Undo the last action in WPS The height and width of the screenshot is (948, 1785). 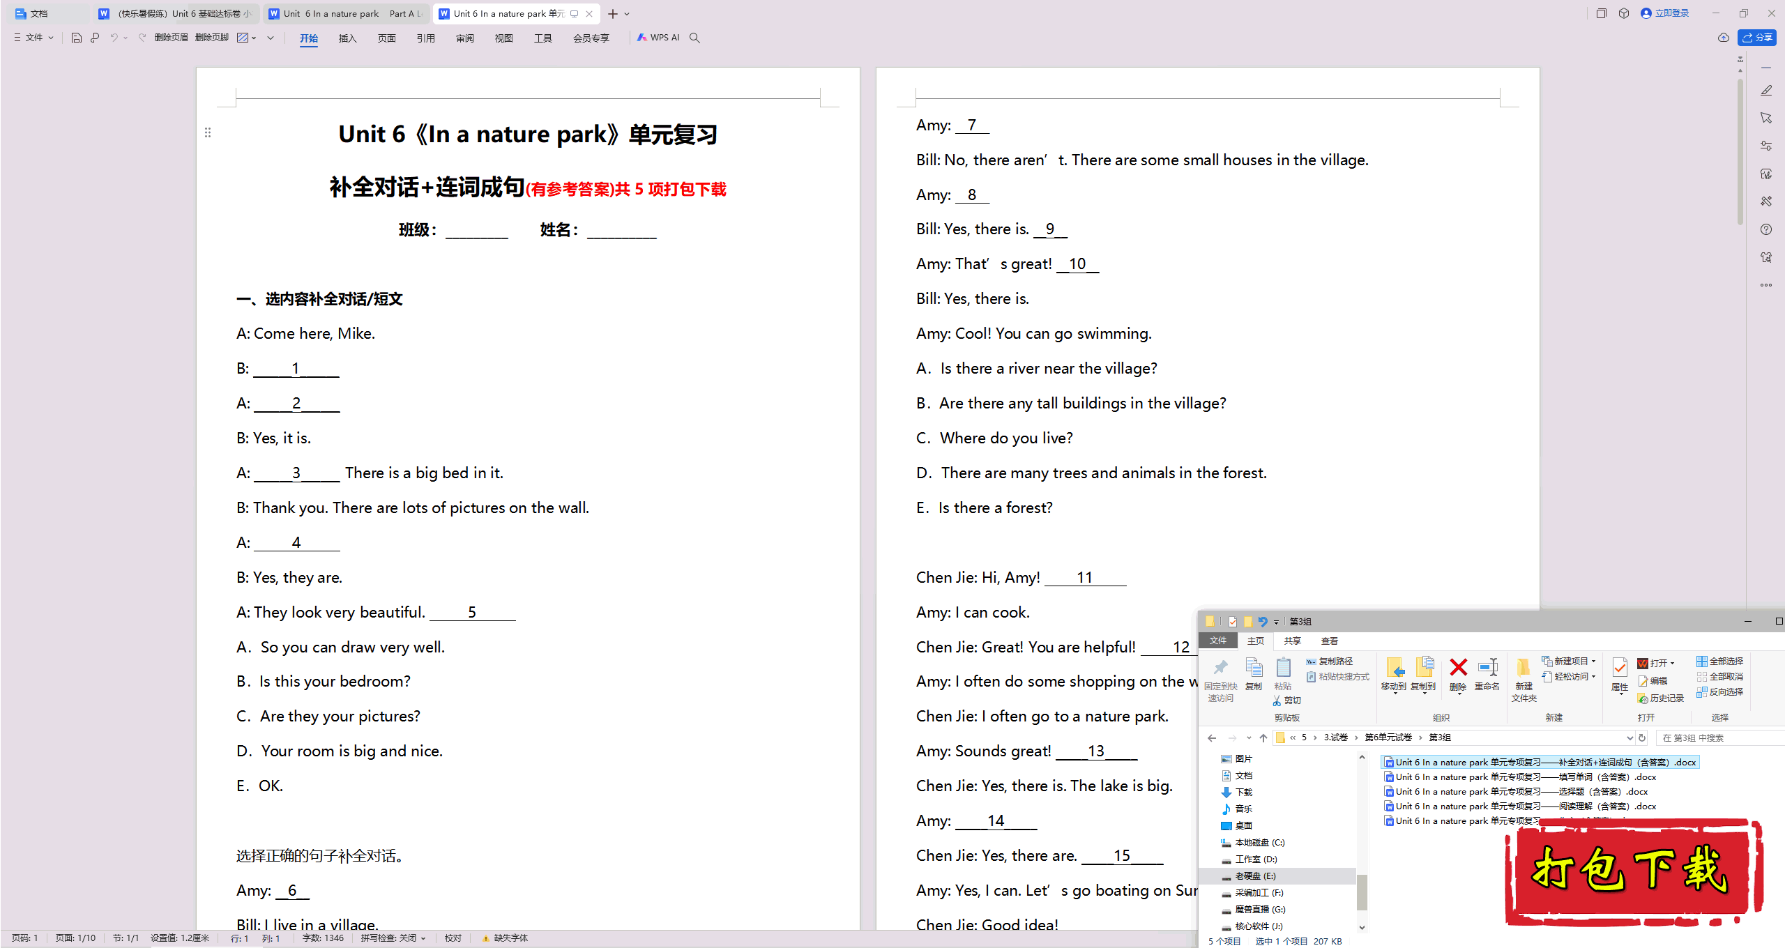[x=114, y=38]
